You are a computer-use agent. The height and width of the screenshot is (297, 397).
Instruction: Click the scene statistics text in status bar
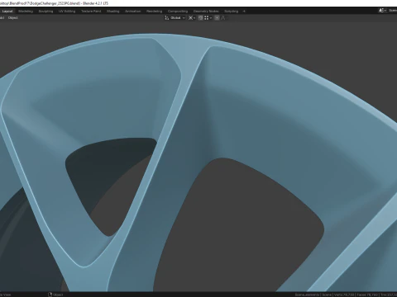[346, 295]
